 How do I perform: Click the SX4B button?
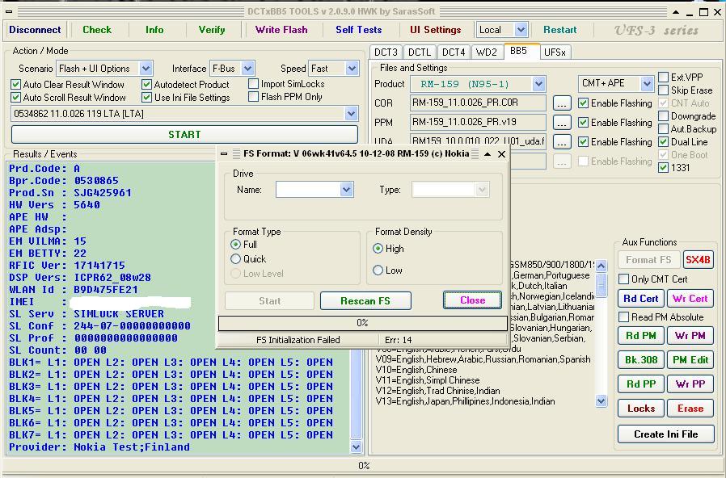698,260
